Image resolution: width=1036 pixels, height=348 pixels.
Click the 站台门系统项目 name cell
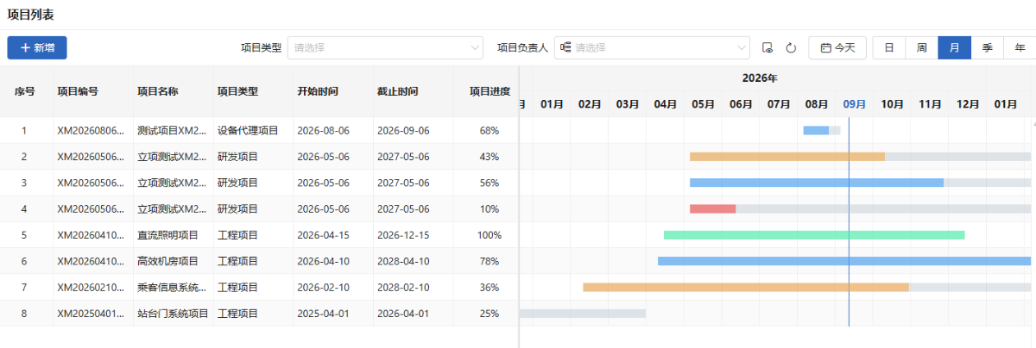tap(173, 314)
